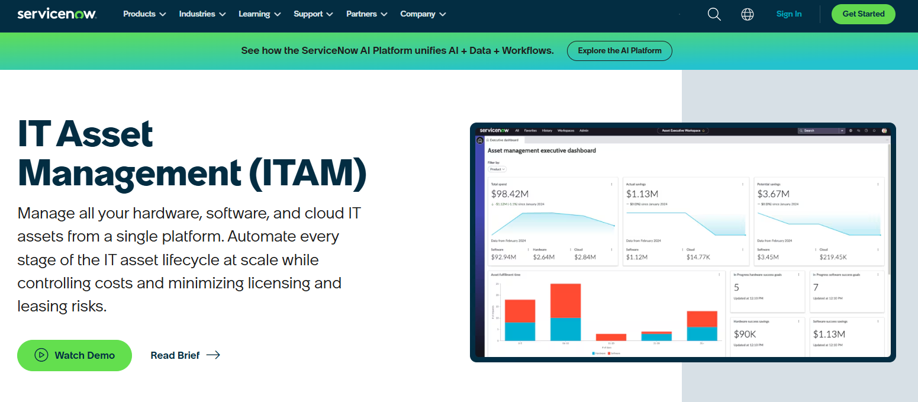The height and width of the screenshot is (402, 918).
Task: Open the Potential savings card kebab menu
Action: [878, 184]
